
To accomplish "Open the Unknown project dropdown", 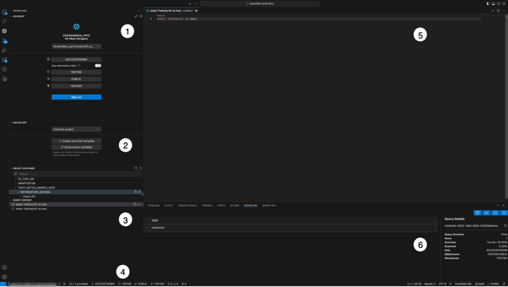I will click(76, 129).
